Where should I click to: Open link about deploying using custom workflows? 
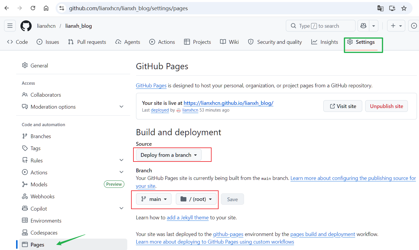pyautogui.click(x=215, y=242)
